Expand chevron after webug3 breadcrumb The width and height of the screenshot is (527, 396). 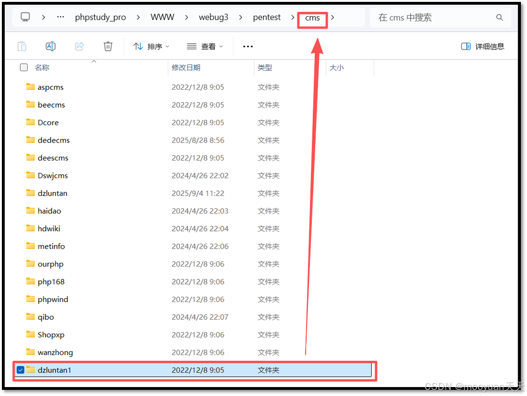[241, 17]
